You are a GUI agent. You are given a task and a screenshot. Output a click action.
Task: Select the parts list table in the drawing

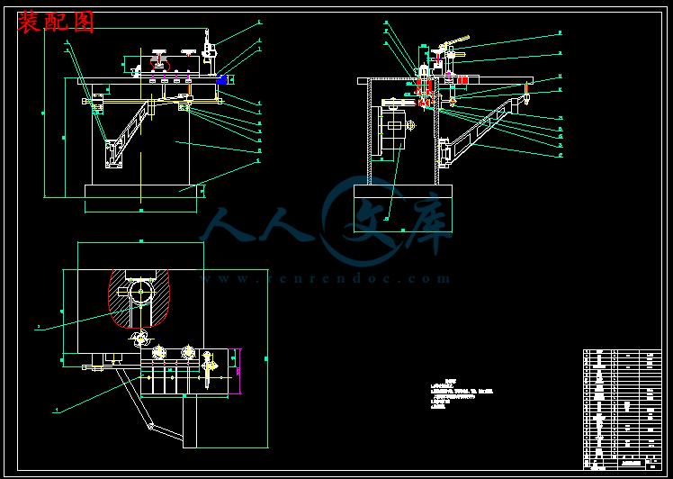622,410
